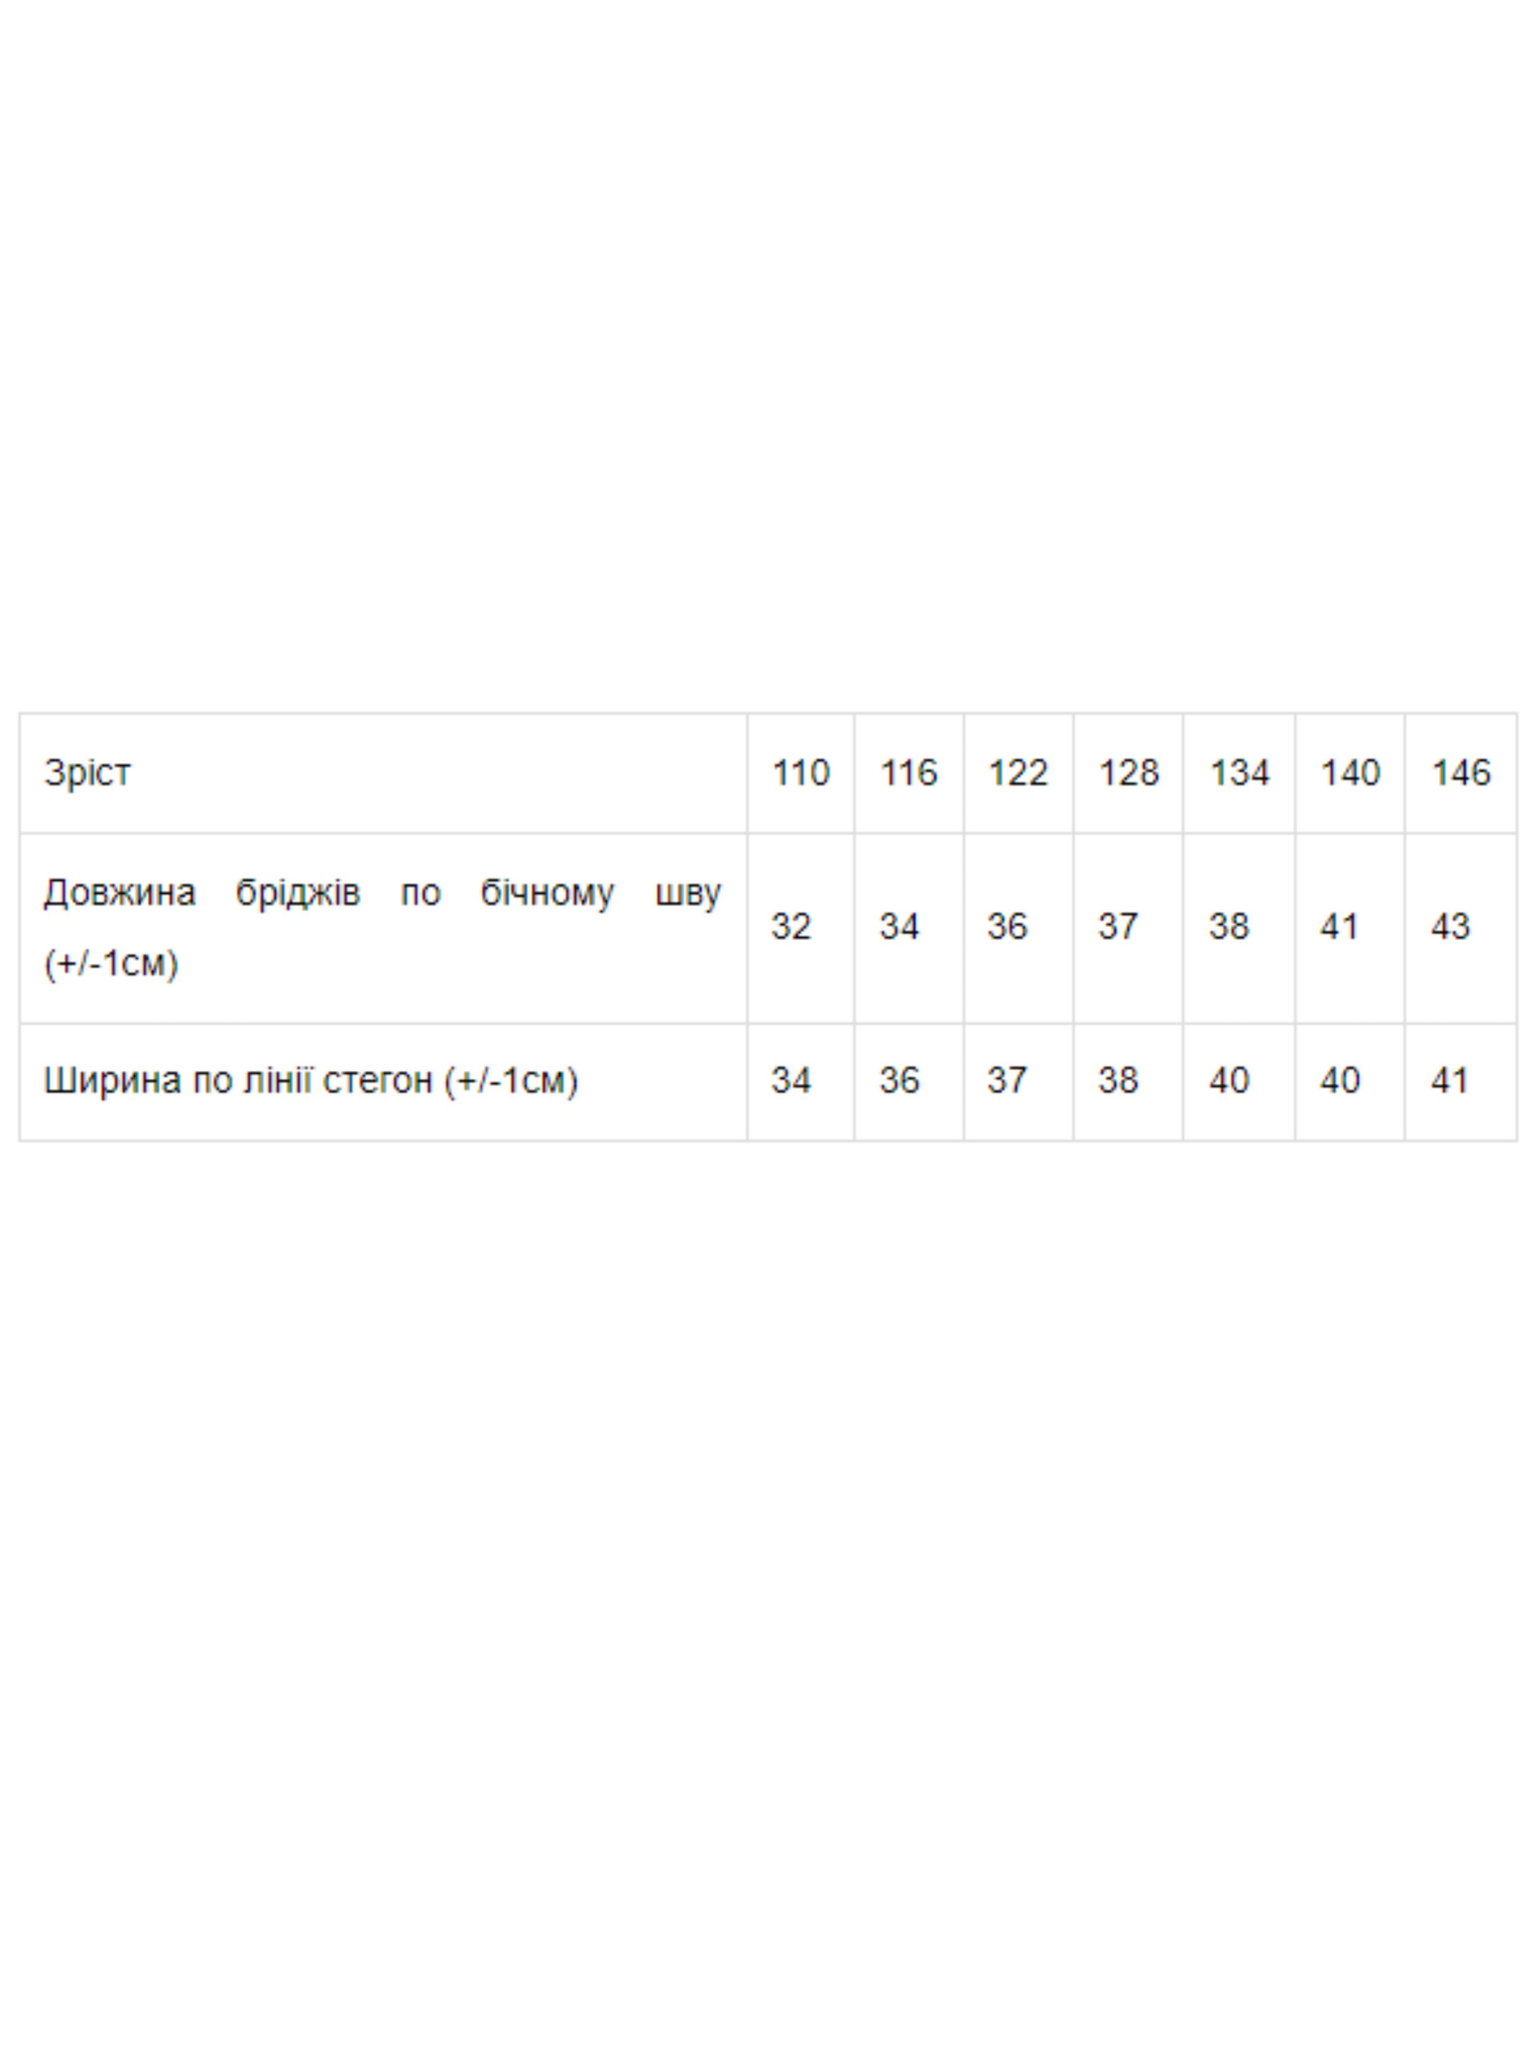This screenshot has width=1534, height=2045.
Task: Click the "Ширина по лінії стегон" label
Action: (311, 1080)
